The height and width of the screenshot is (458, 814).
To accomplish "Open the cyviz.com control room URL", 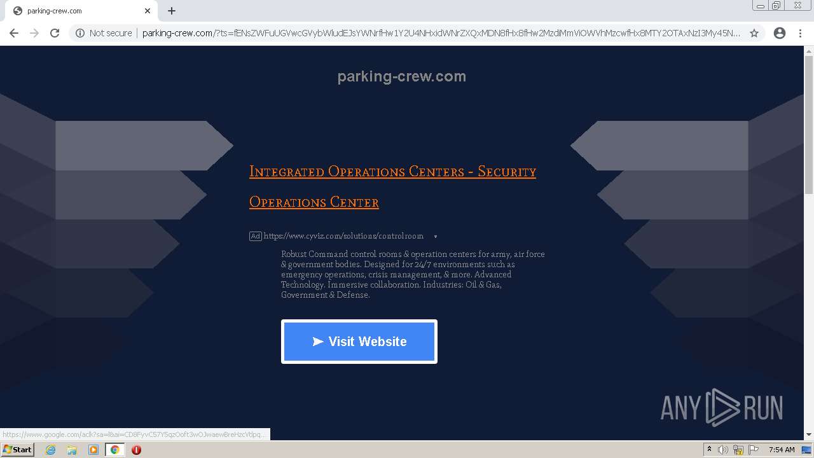I will click(x=343, y=236).
